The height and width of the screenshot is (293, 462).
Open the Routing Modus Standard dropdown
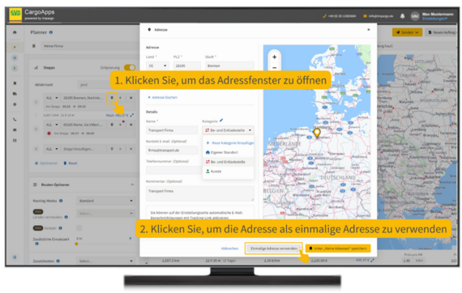coord(105,201)
